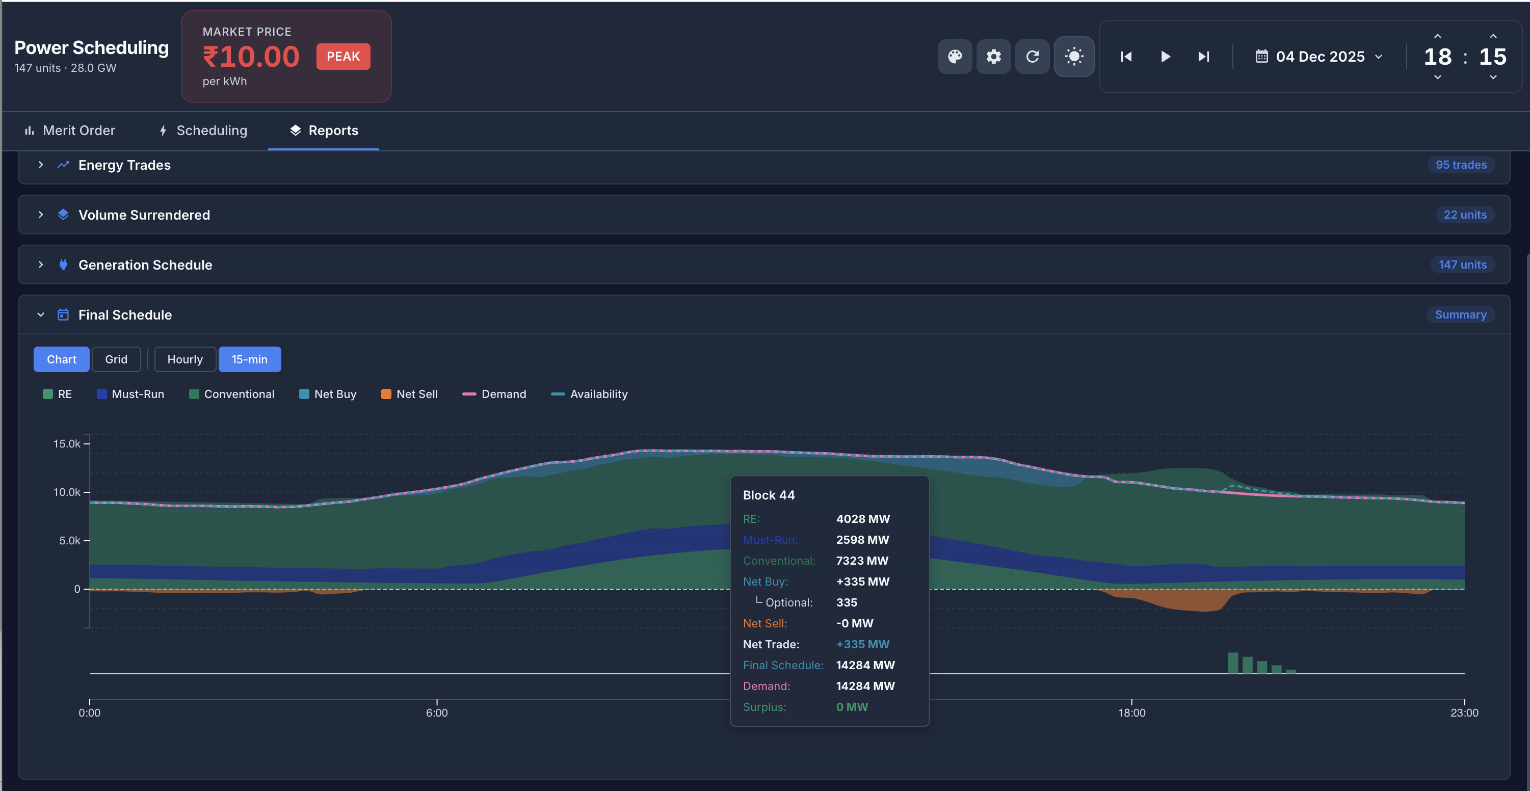
Task: Click the Final Schedule calendar icon
Action: pos(63,314)
